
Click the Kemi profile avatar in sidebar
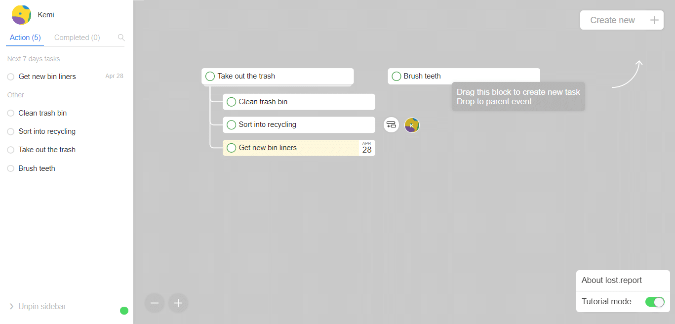pos(22,15)
